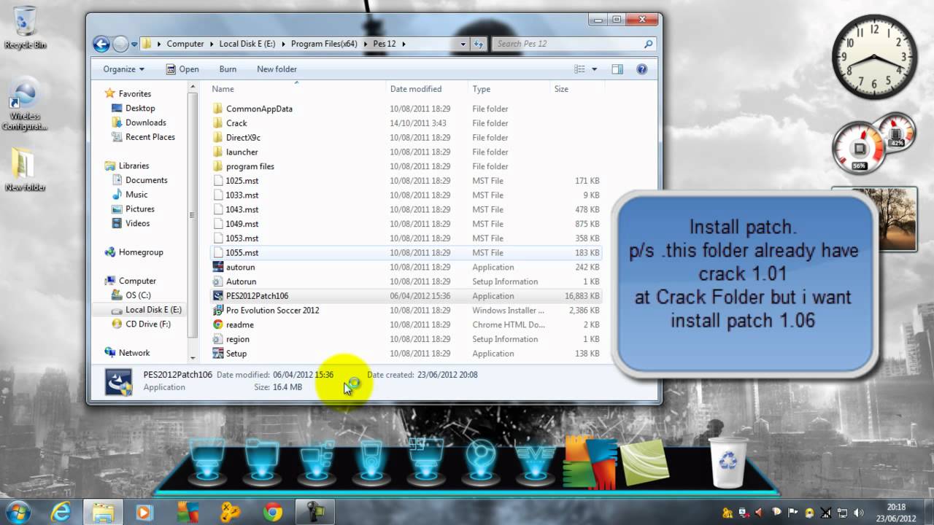Click the AVG icon in dock
The image size is (934, 525).
click(x=589, y=463)
